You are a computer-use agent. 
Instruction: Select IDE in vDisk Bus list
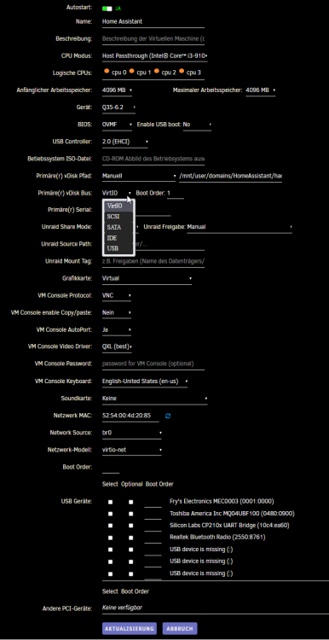pos(118,238)
